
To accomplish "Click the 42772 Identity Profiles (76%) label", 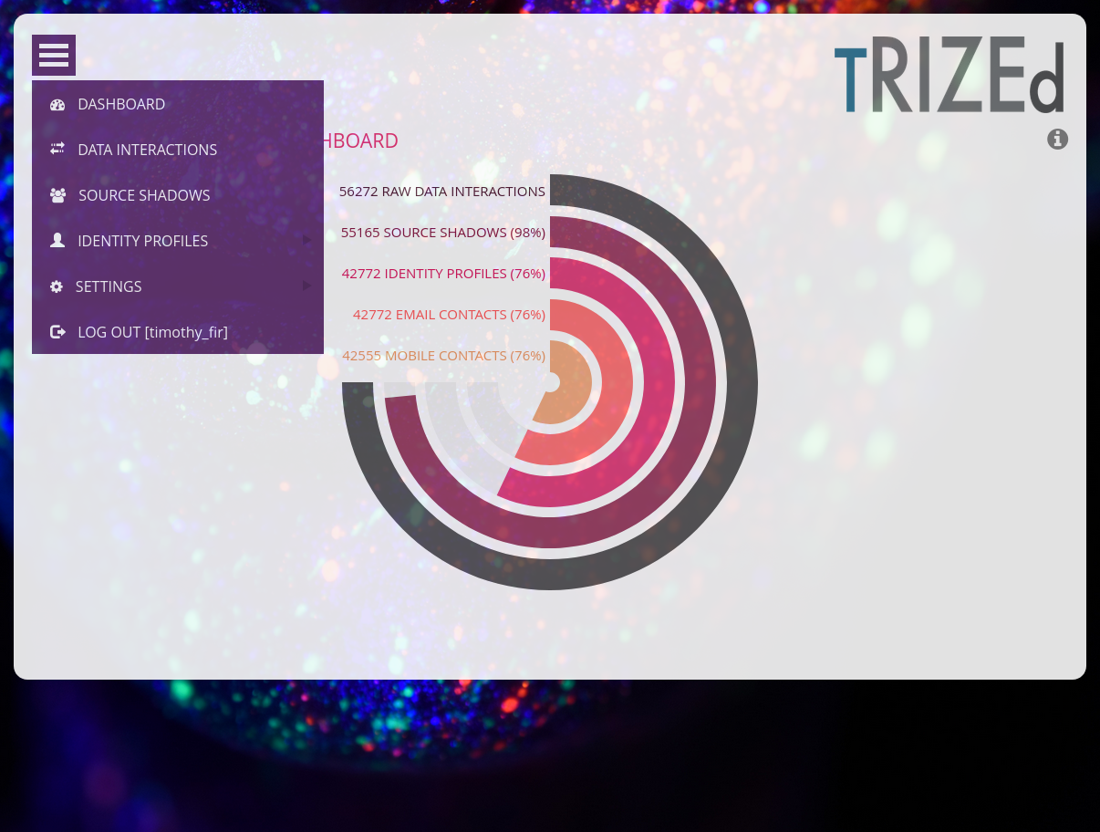I will [x=443, y=274].
